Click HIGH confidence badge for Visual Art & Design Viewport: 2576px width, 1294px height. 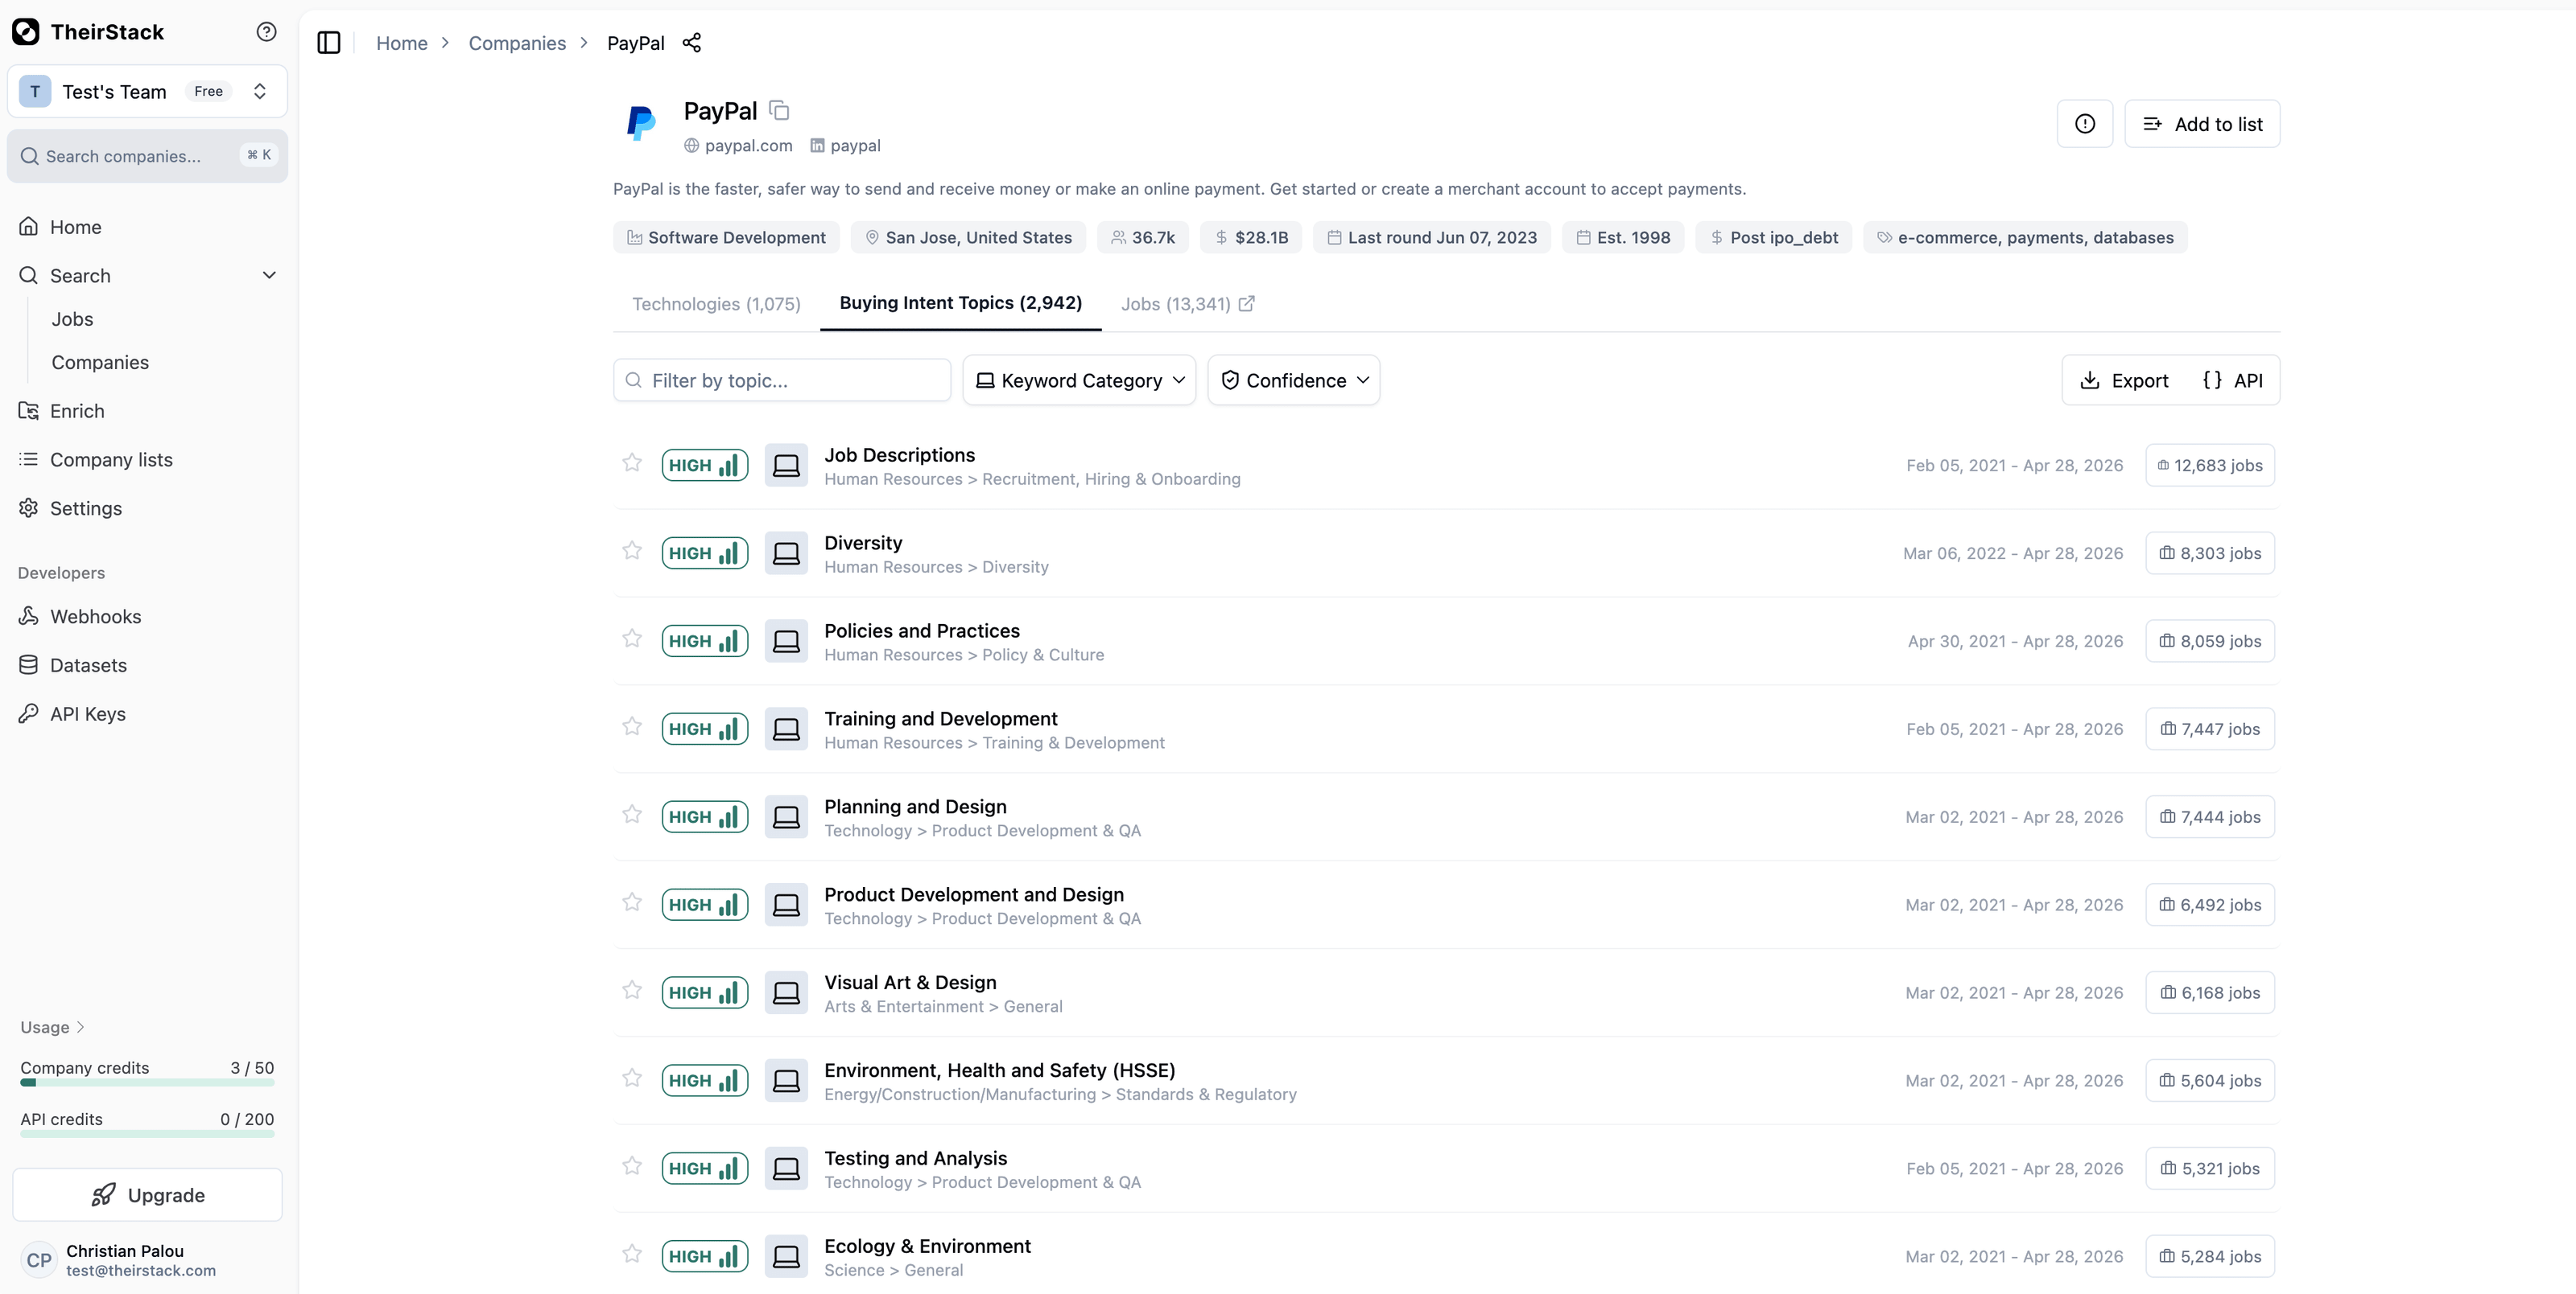(x=705, y=993)
